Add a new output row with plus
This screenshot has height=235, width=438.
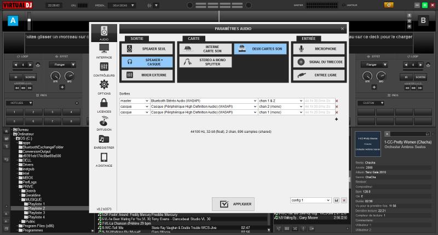pos(336,119)
